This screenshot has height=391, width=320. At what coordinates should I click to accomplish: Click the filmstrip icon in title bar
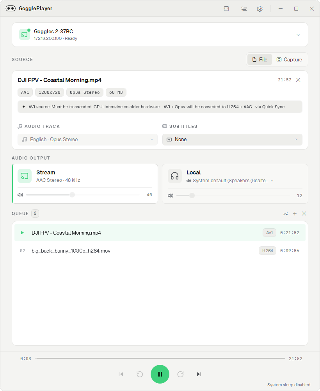[x=226, y=9]
